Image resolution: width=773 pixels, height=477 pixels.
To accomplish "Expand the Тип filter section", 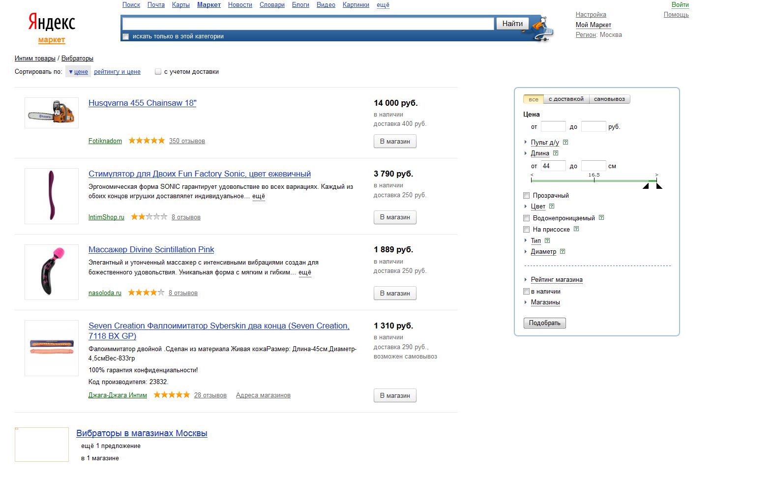I will [x=535, y=240].
